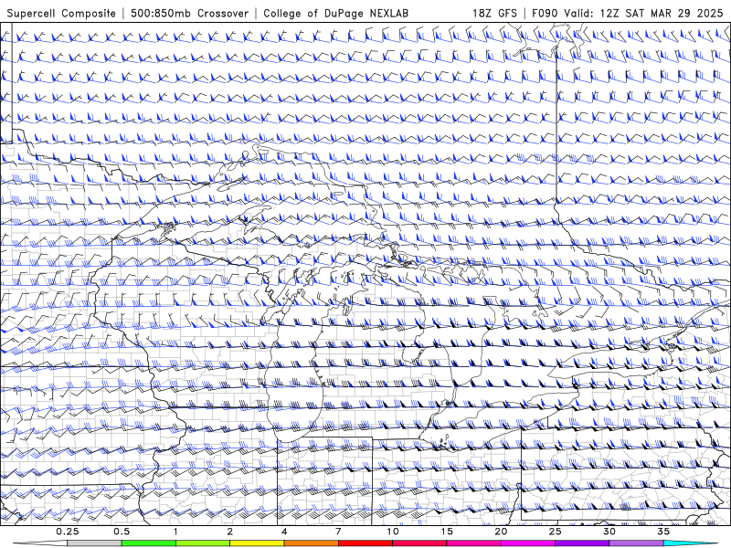Viewport: 731px width, 548px height.
Task: Click the legend value 35
Action: click(664, 532)
